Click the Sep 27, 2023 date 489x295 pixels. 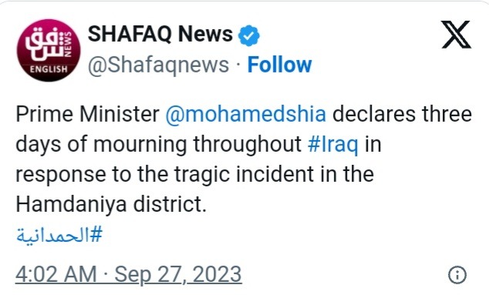point(178,274)
